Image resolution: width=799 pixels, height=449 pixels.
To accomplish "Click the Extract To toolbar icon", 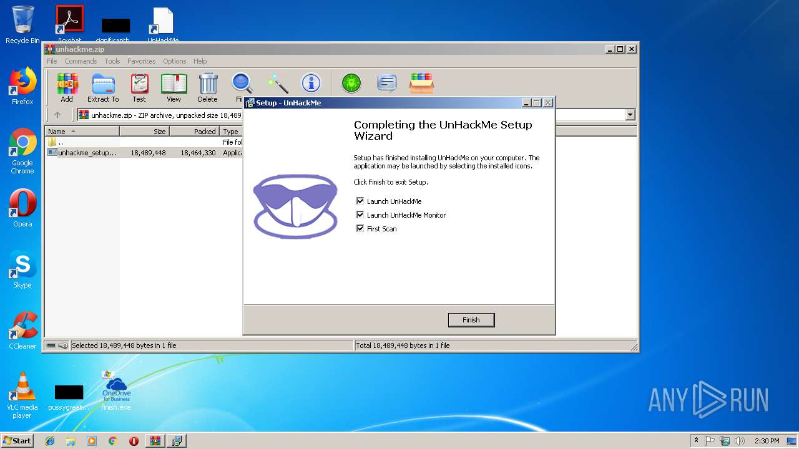I will [x=103, y=87].
